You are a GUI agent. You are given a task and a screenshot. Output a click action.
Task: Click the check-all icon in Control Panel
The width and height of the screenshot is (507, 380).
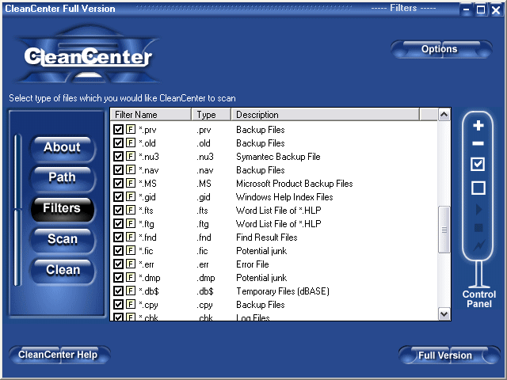click(x=478, y=164)
